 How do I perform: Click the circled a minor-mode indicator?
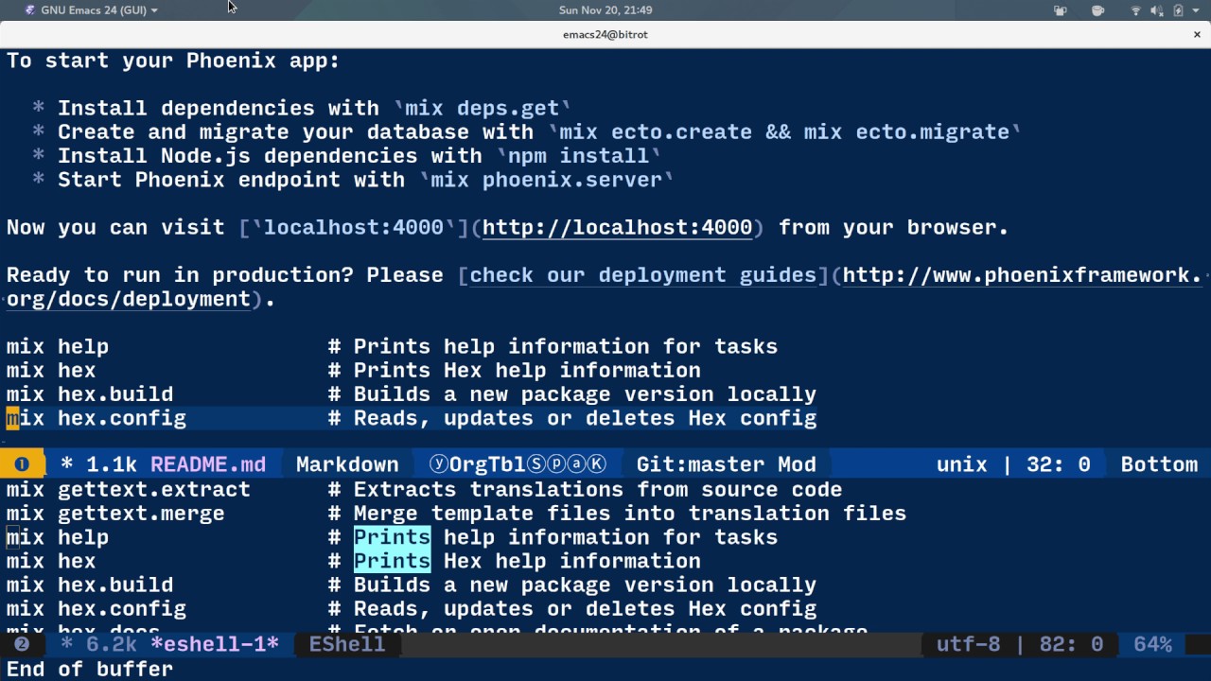[x=576, y=464]
